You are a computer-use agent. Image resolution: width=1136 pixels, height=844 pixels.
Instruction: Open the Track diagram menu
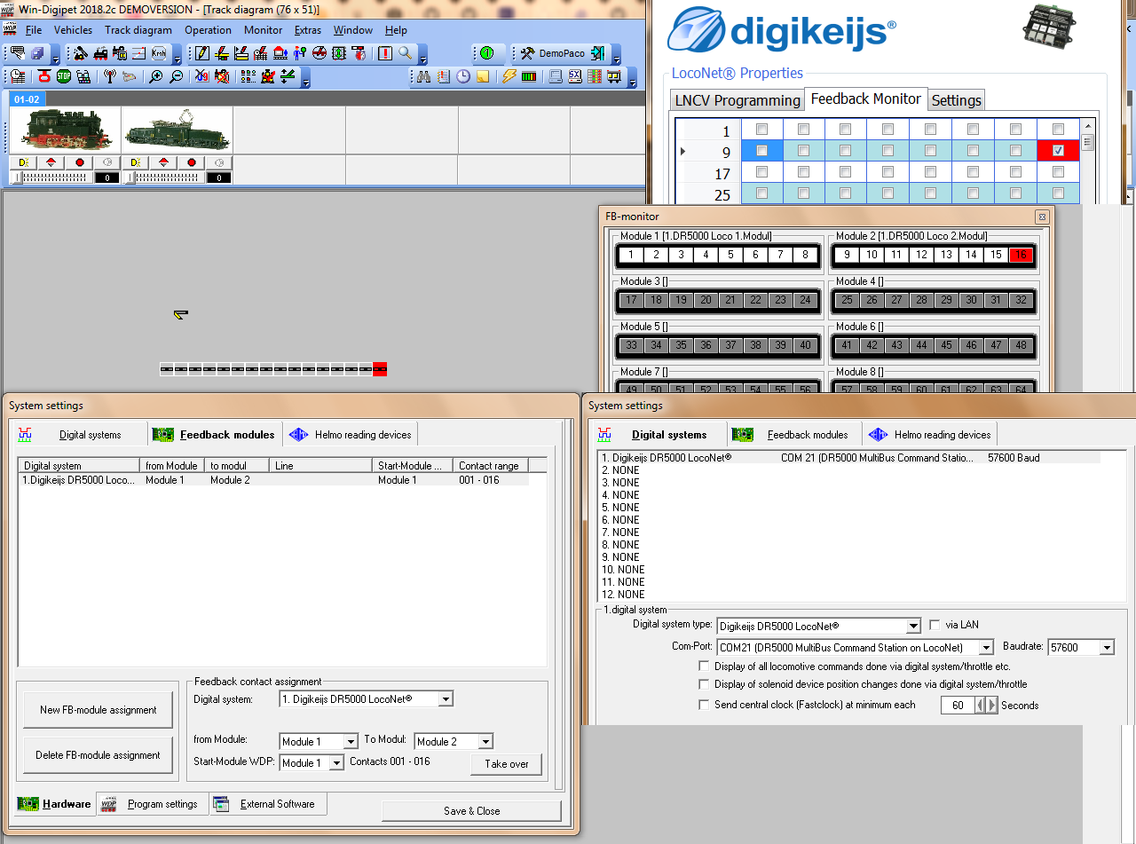tap(138, 30)
